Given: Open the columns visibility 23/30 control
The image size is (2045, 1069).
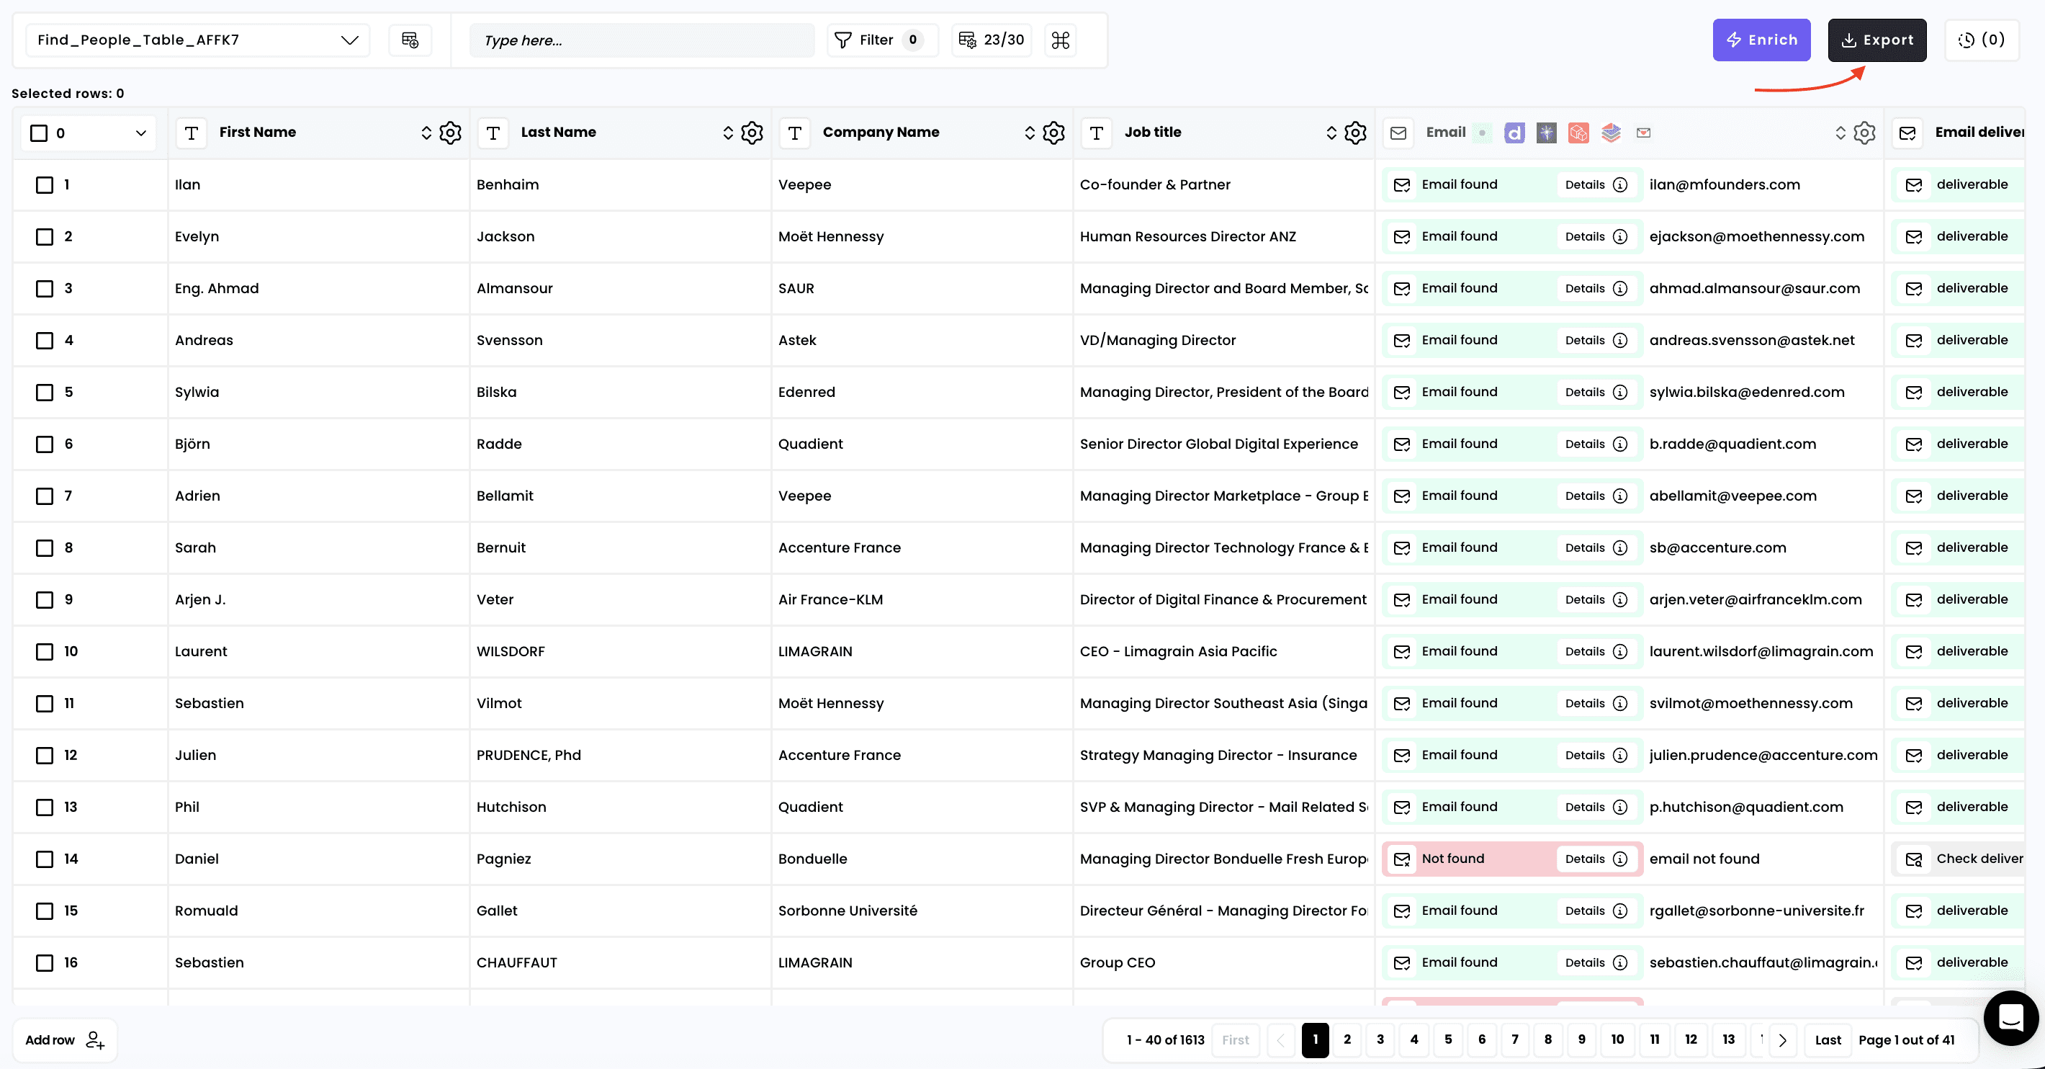Looking at the screenshot, I should click(x=992, y=40).
